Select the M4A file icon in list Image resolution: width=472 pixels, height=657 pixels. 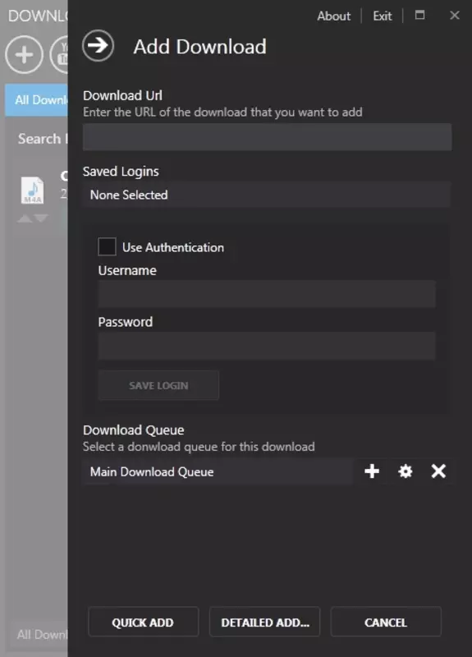[x=32, y=191]
